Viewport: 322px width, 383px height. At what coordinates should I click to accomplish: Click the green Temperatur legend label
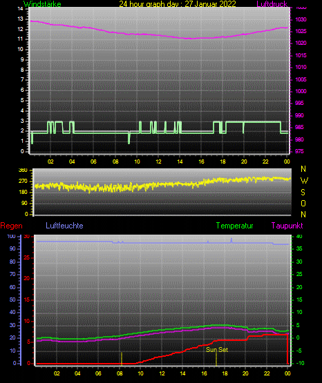coord(234,226)
